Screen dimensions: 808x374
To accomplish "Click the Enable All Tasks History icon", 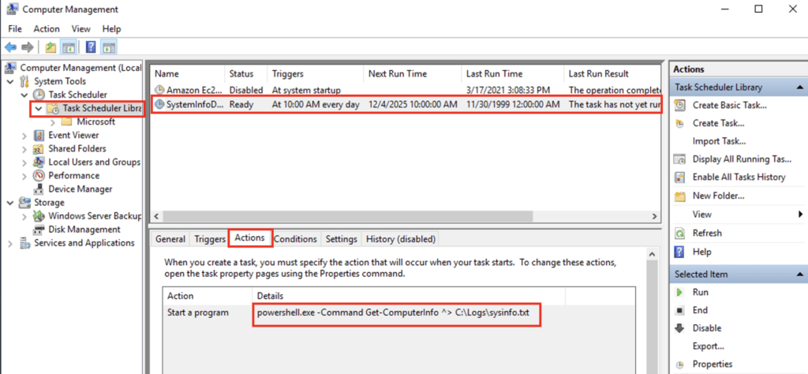I will 680,178.
